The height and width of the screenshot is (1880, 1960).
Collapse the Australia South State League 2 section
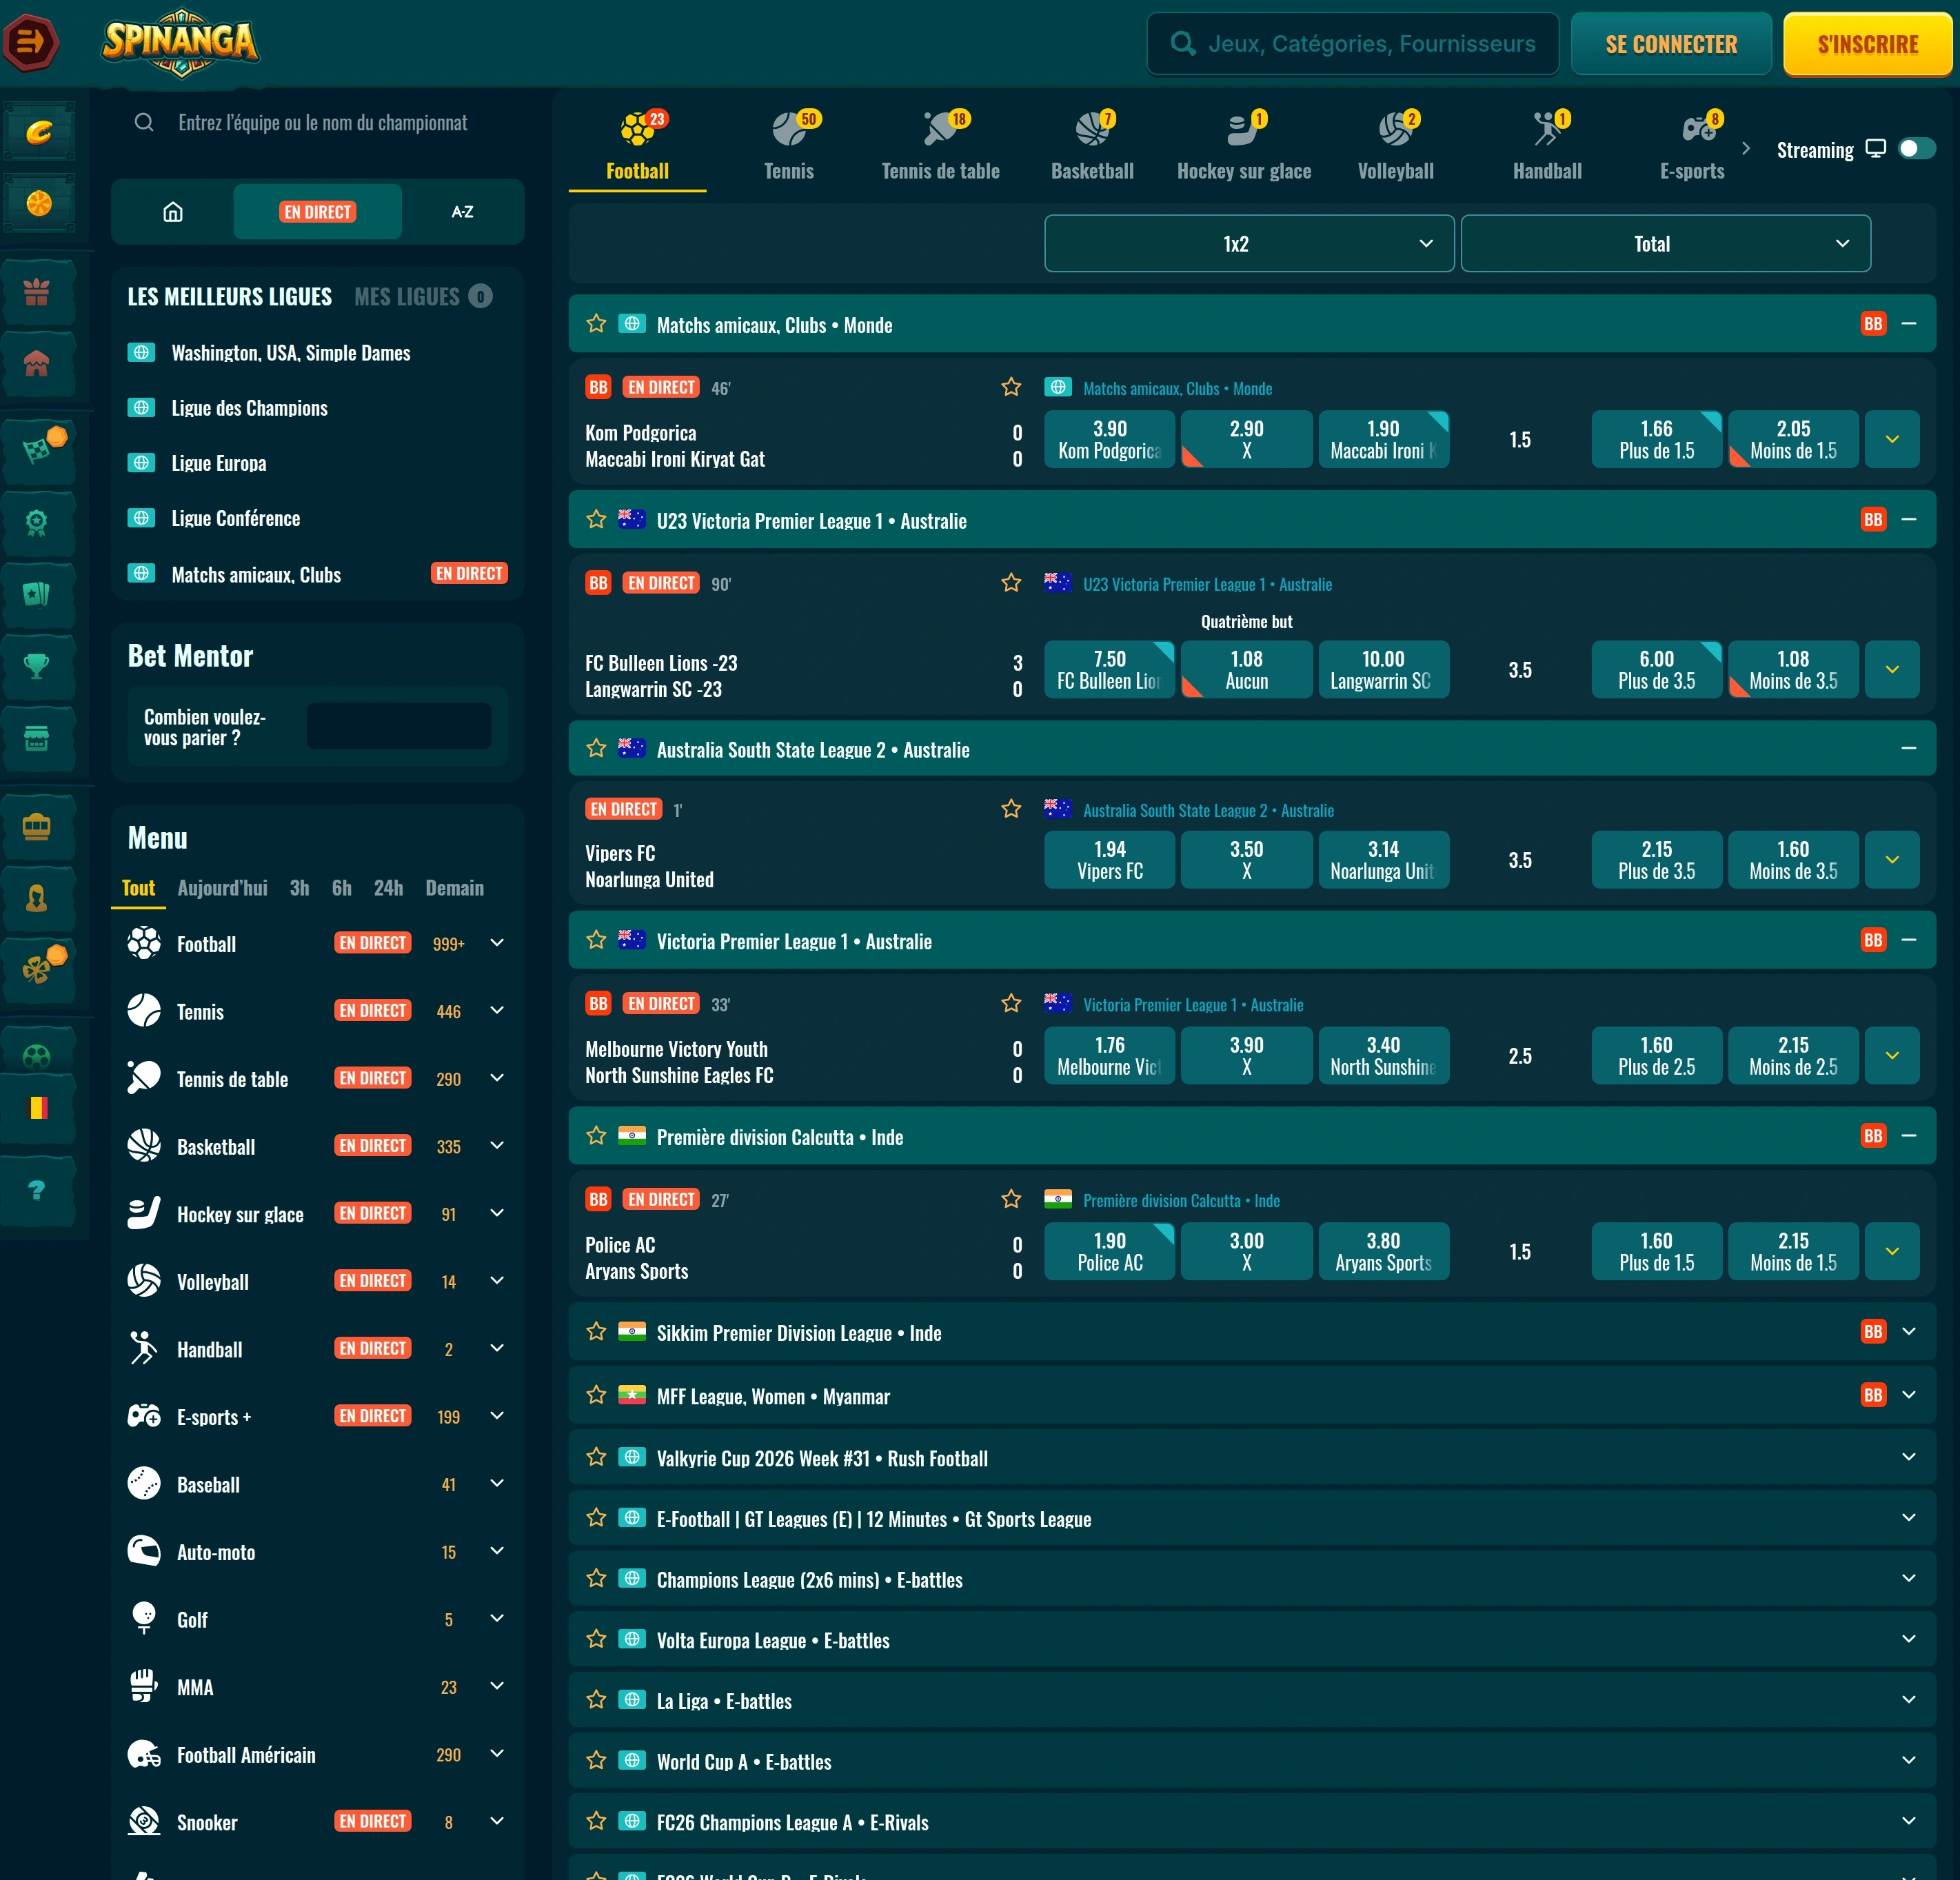pos(1908,748)
